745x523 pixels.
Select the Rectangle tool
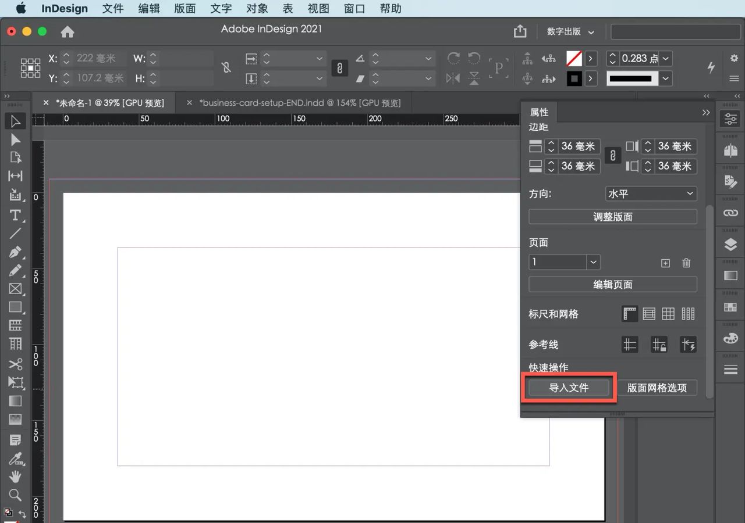tap(15, 307)
